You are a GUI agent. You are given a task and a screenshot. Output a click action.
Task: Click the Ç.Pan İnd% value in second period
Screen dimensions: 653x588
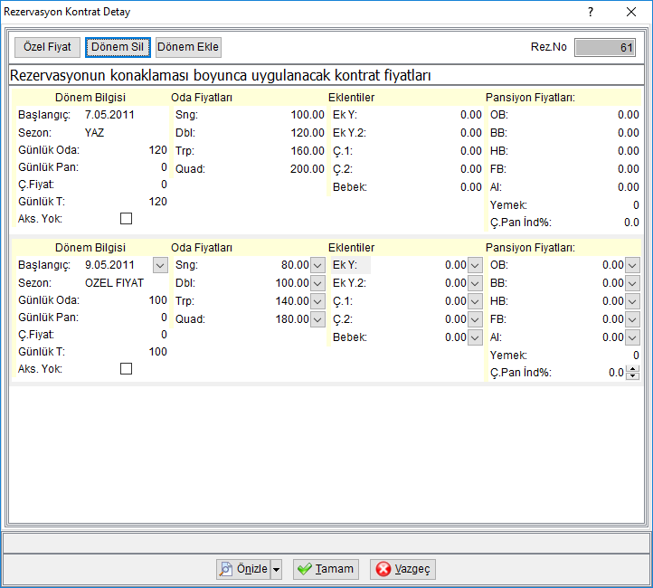pos(616,373)
